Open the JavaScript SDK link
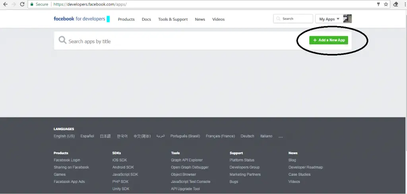Image resolution: width=407 pixels, height=194 pixels. [x=125, y=175]
